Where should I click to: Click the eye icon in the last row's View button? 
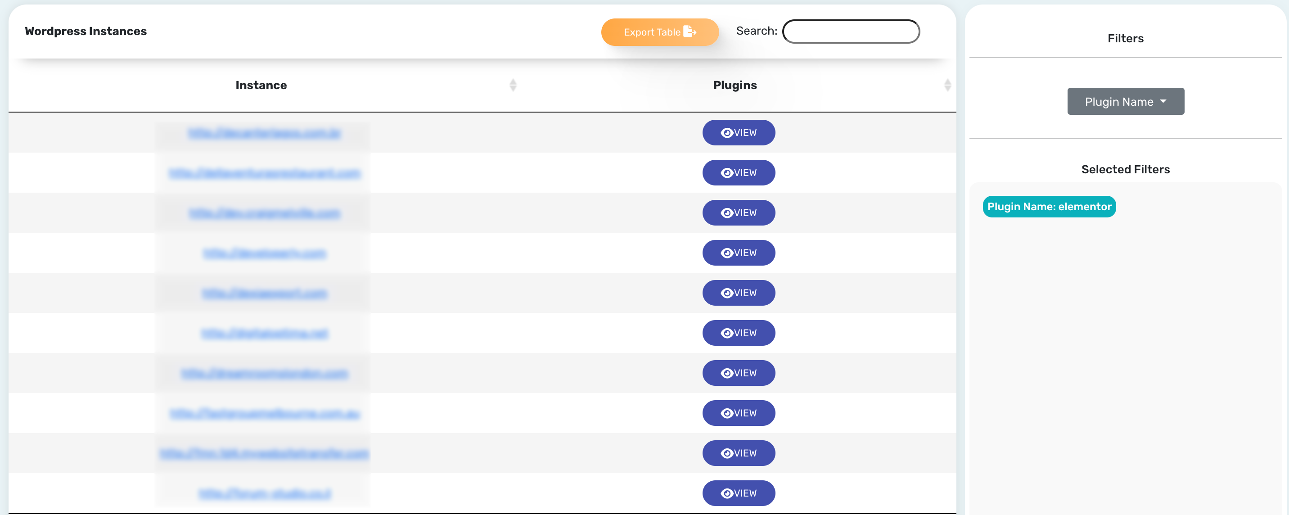[x=726, y=493]
